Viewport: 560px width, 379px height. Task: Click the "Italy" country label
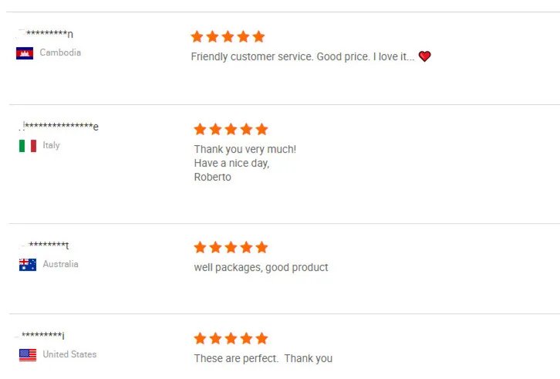tap(51, 145)
